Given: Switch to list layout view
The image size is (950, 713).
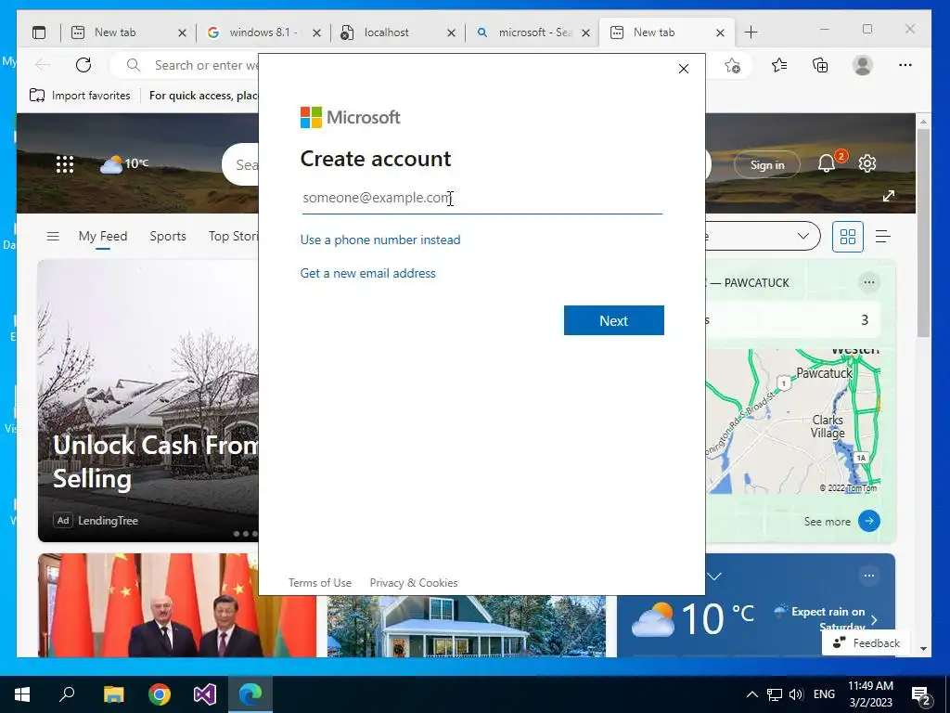Looking at the screenshot, I should 883,237.
